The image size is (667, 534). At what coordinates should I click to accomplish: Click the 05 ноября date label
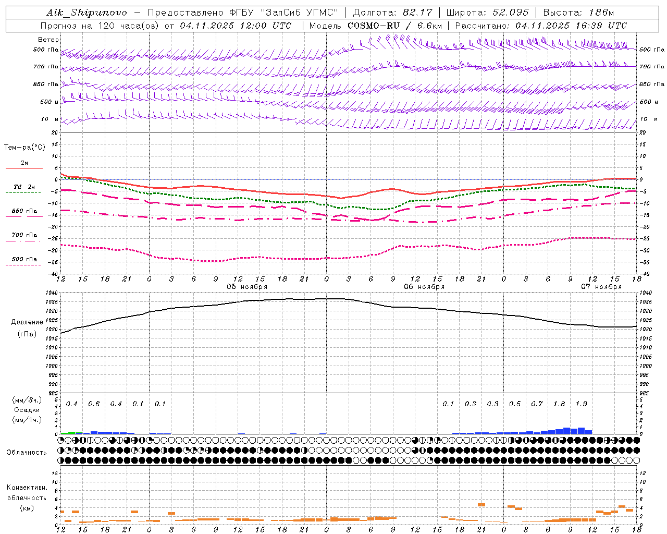247,287
